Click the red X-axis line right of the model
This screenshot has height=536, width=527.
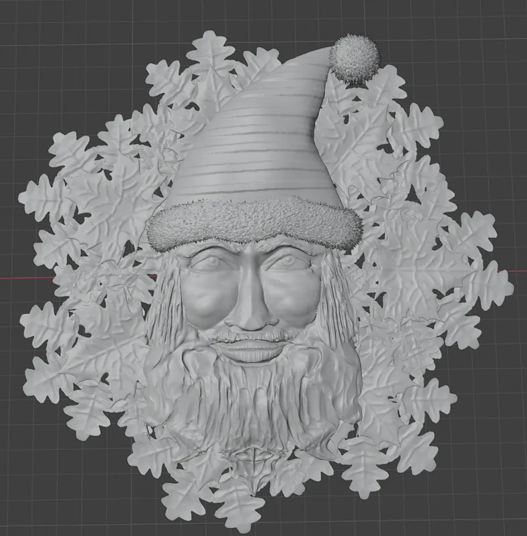tap(520, 271)
